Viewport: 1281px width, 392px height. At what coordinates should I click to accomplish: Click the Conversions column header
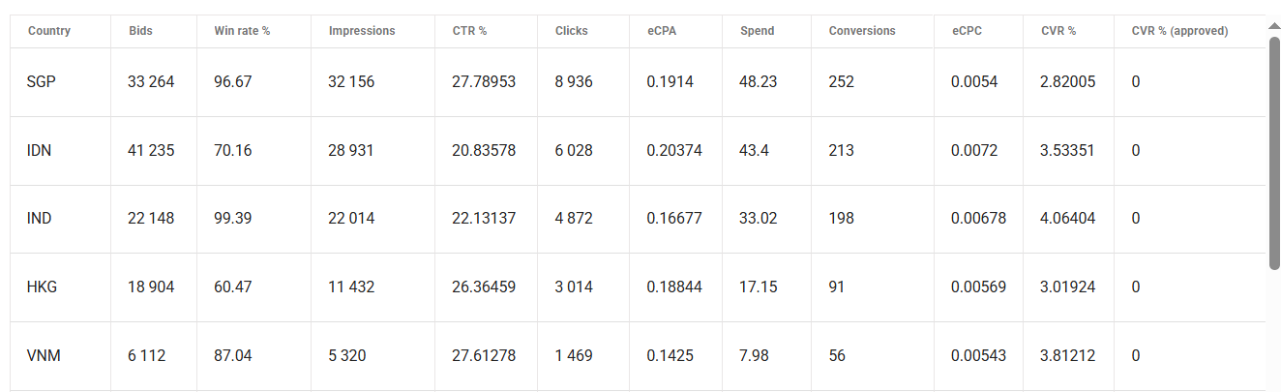[862, 31]
